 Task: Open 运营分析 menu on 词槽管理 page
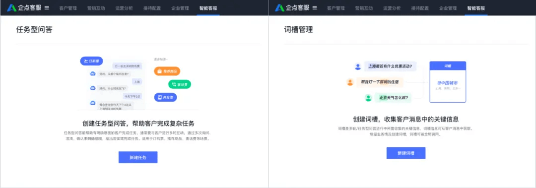point(392,8)
